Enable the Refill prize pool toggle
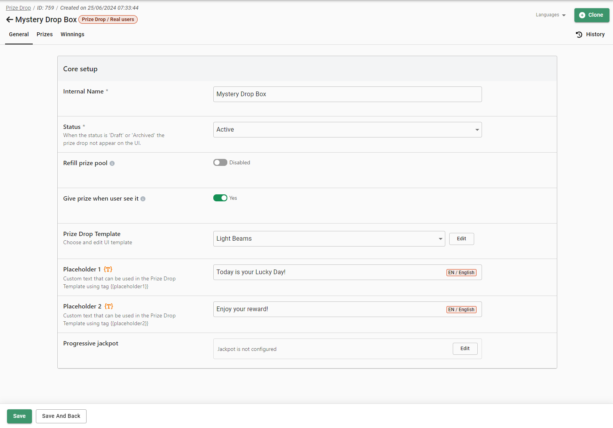Image resolution: width=613 pixels, height=428 pixels. (x=220, y=163)
